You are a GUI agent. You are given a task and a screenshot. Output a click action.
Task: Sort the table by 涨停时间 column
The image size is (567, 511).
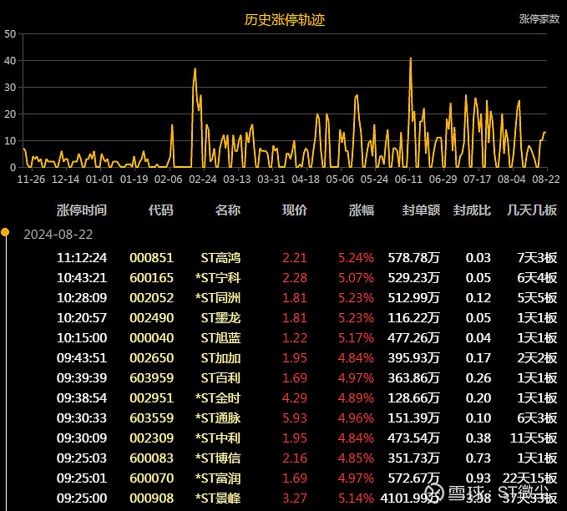click(x=82, y=210)
